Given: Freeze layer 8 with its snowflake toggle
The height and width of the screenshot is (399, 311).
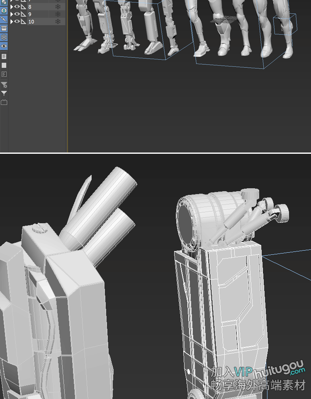Looking at the screenshot, I should pyautogui.click(x=58, y=7).
